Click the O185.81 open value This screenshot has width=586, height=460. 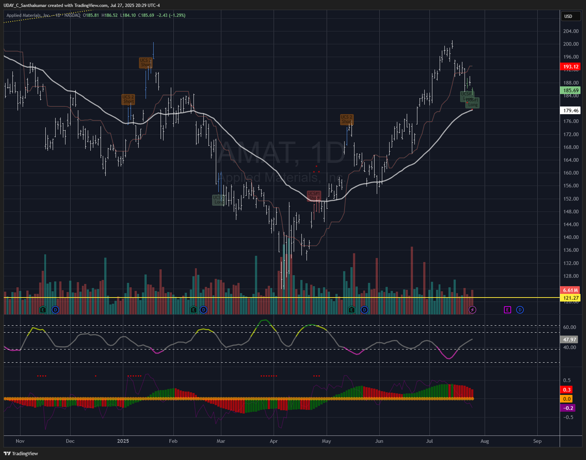click(x=91, y=15)
